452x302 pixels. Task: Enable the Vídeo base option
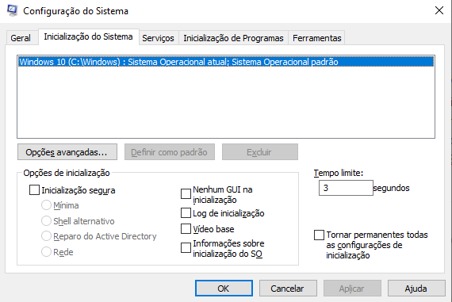(x=186, y=229)
